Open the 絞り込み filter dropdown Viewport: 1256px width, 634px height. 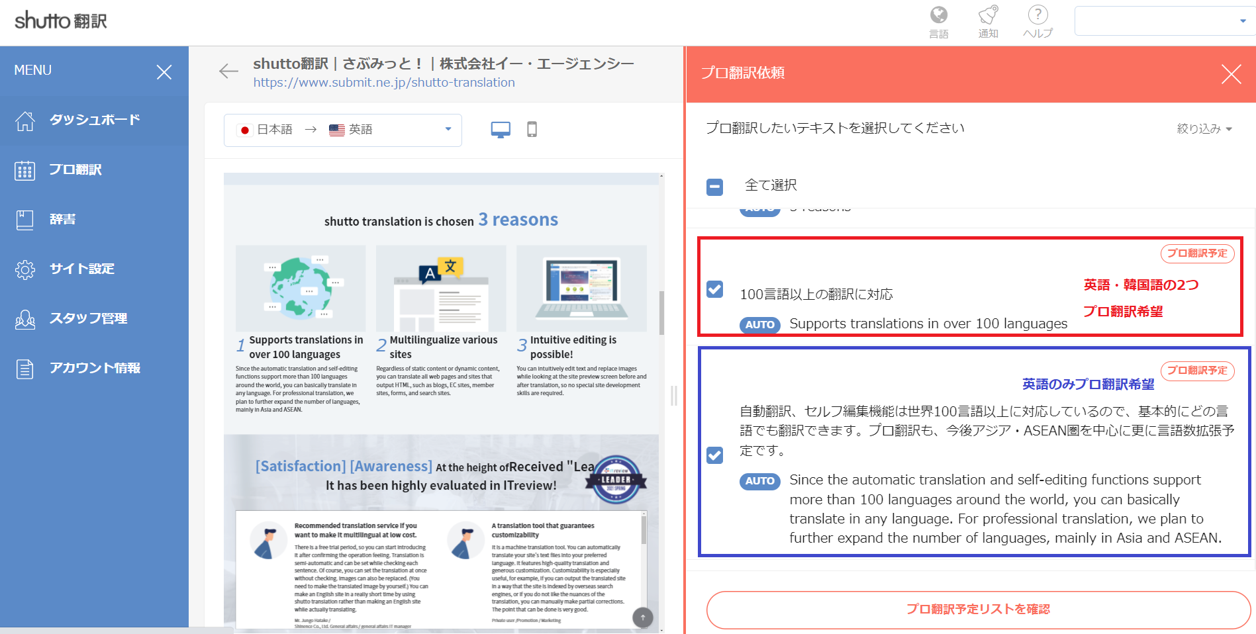(1204, 129)
